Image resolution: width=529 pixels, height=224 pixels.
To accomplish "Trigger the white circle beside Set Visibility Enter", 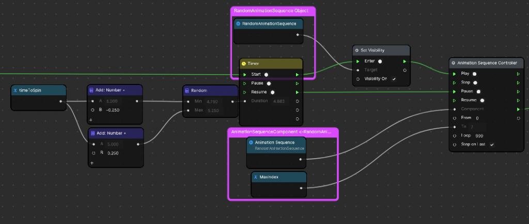I will pyautogui.click(x=380, y=61).
